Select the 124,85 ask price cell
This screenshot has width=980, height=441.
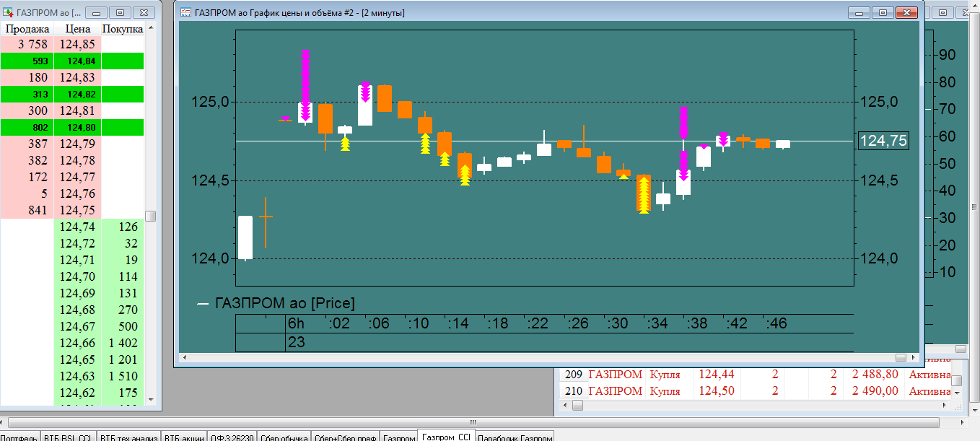[78, 44]
